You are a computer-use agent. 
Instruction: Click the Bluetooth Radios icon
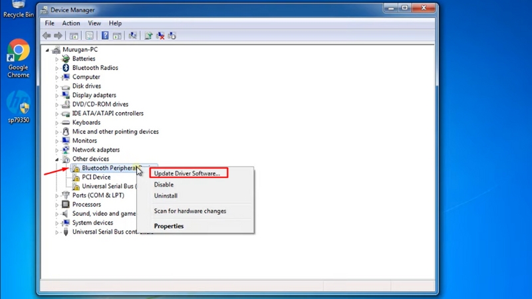click(66, 68)
